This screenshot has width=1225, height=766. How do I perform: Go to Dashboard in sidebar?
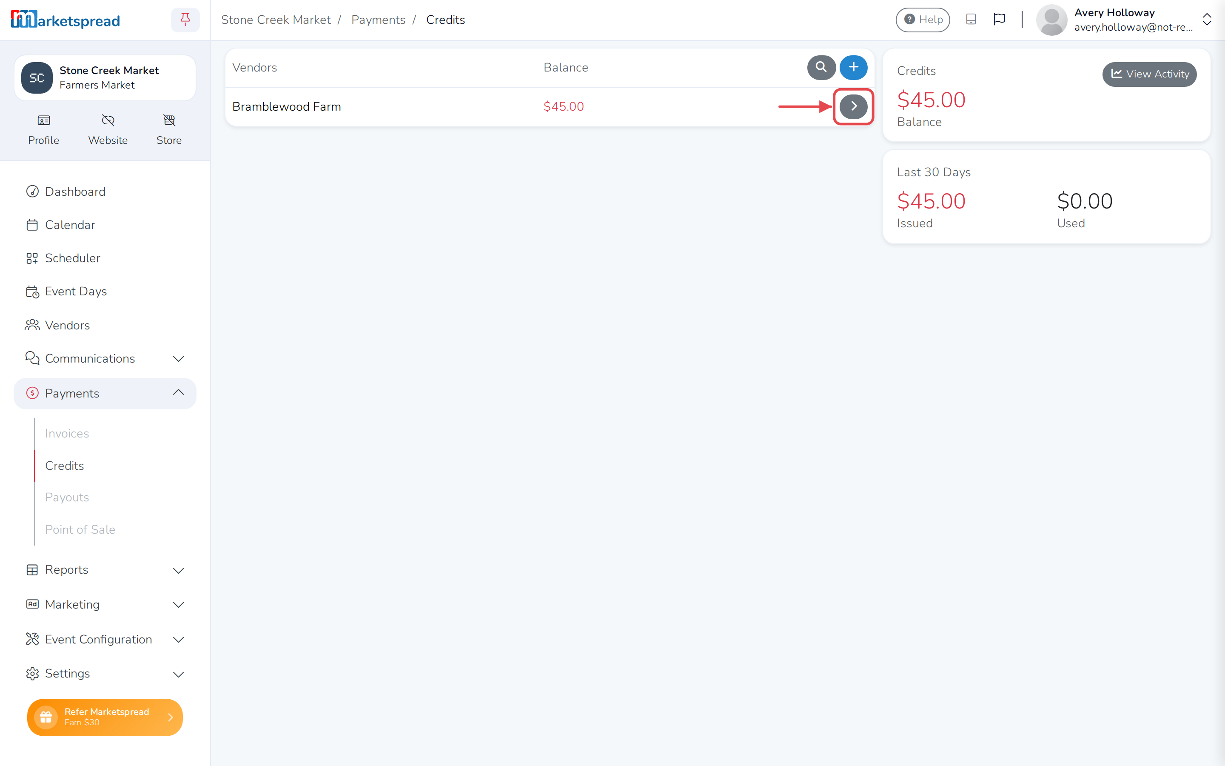click(105, 191)
